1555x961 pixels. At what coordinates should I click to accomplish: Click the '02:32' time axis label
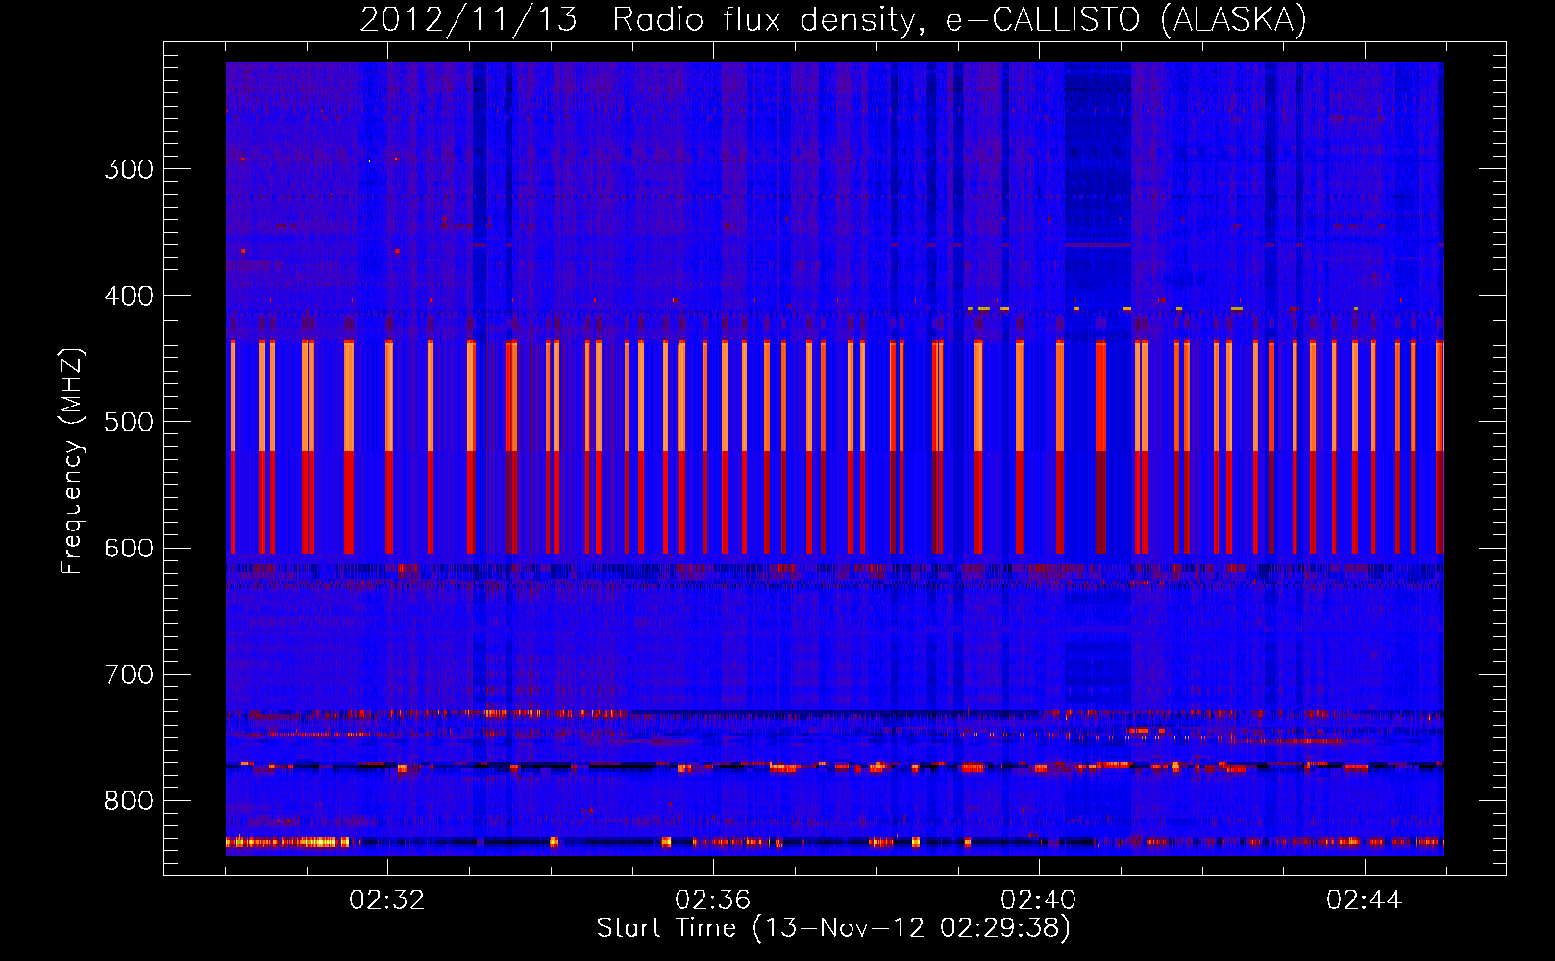[387, 900]
